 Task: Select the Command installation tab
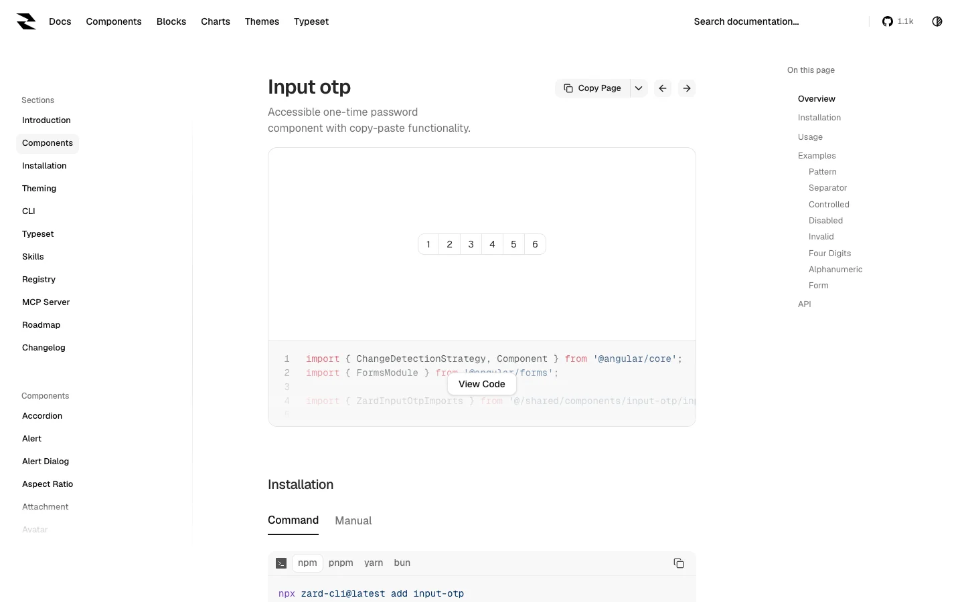[293, 520]
